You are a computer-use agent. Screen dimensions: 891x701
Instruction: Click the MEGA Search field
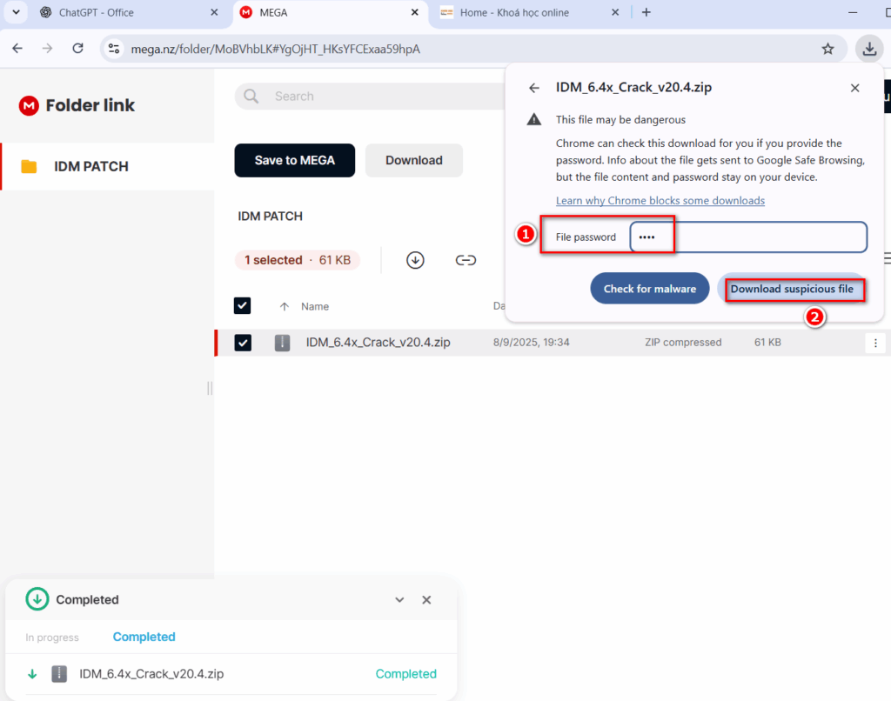369,96
